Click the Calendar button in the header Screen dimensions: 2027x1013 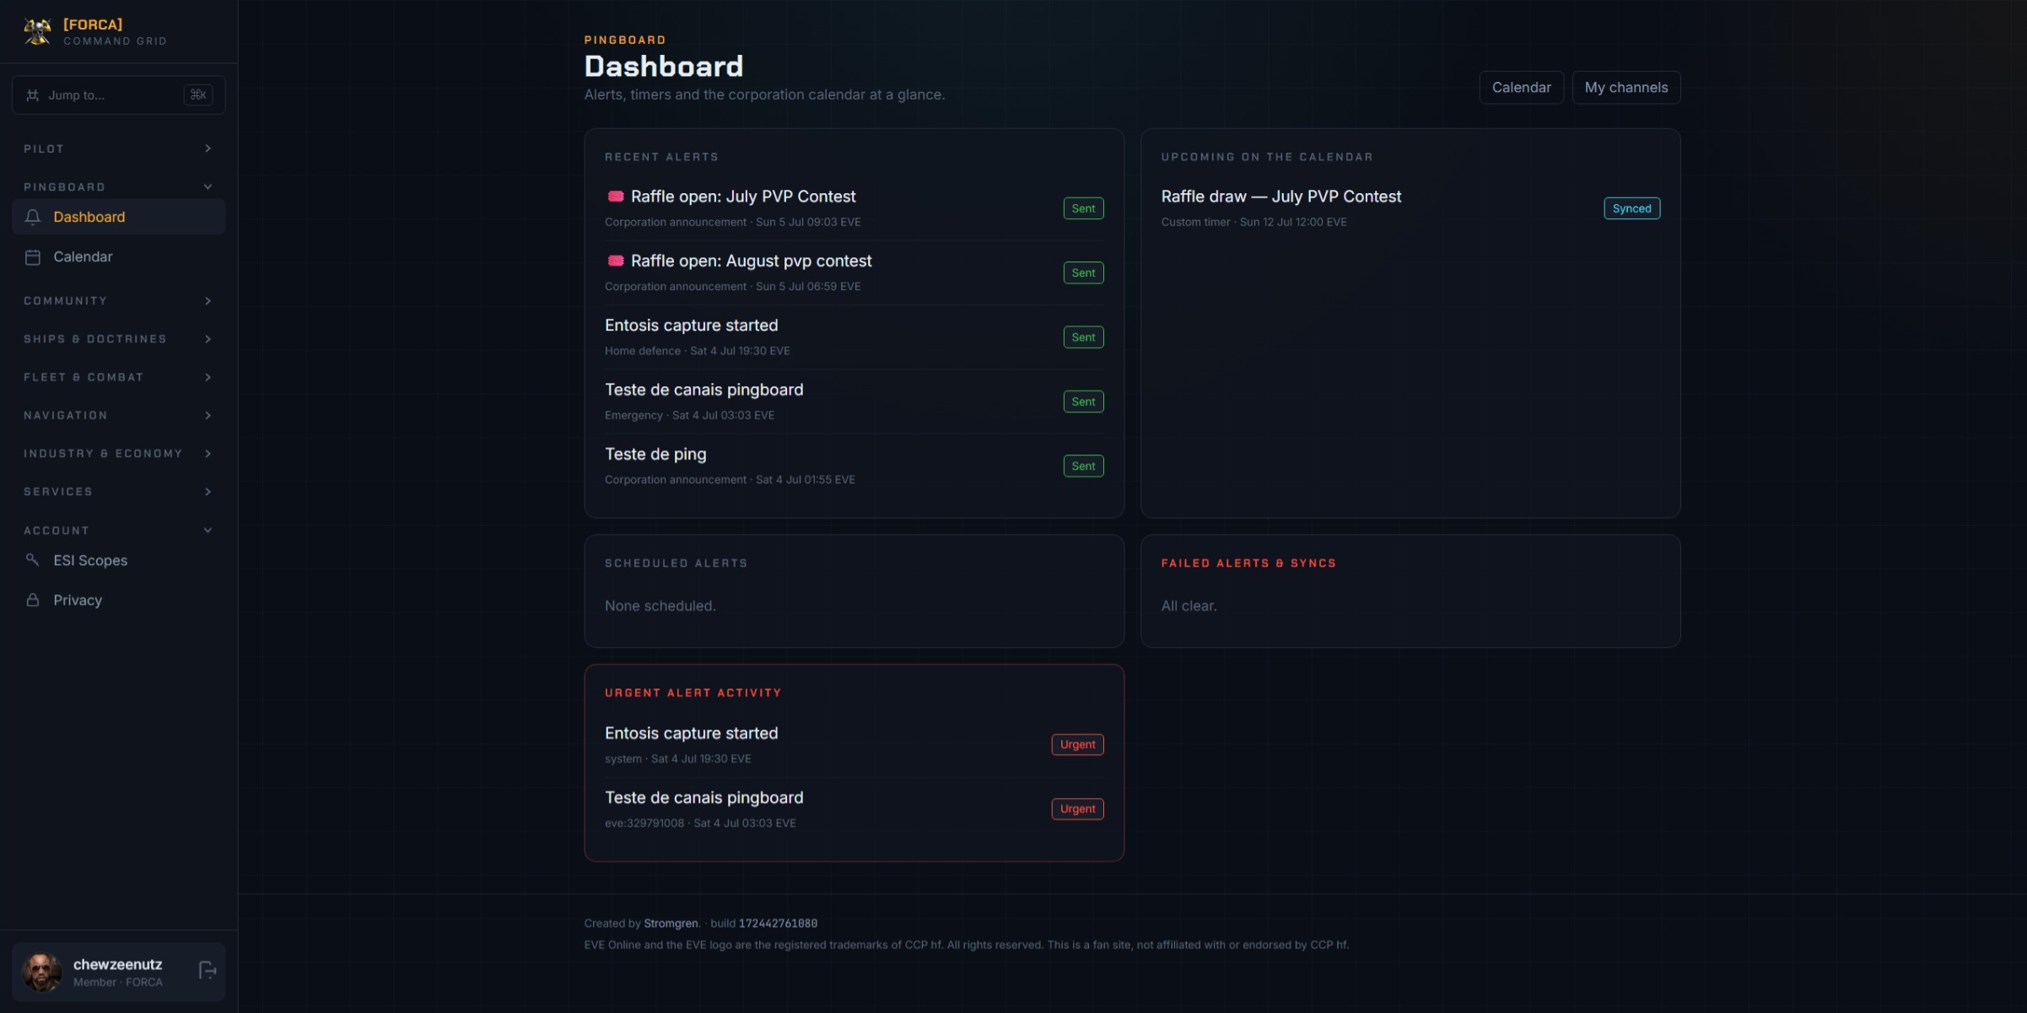(x=1521, y=88)
